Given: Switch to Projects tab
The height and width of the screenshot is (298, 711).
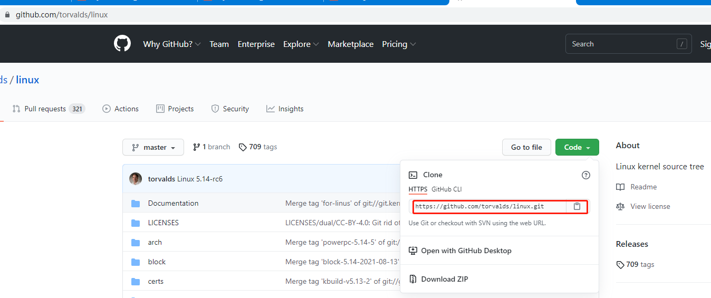Looking at the screenshot, I should click(x=175, y=109).
